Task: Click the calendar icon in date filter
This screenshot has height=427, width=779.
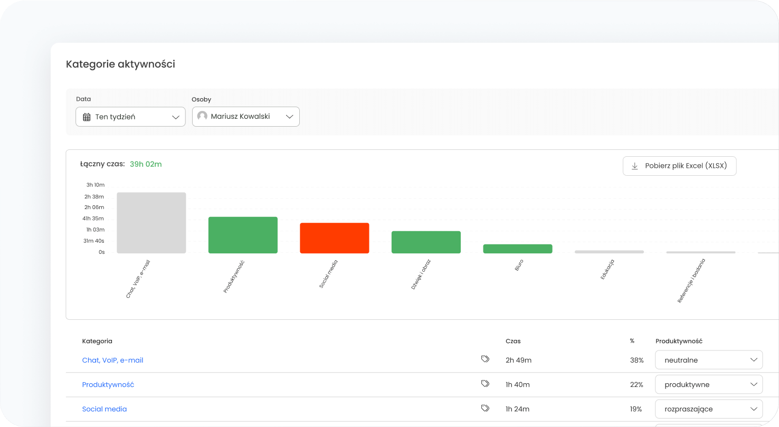Action: [x=87, y=117]
